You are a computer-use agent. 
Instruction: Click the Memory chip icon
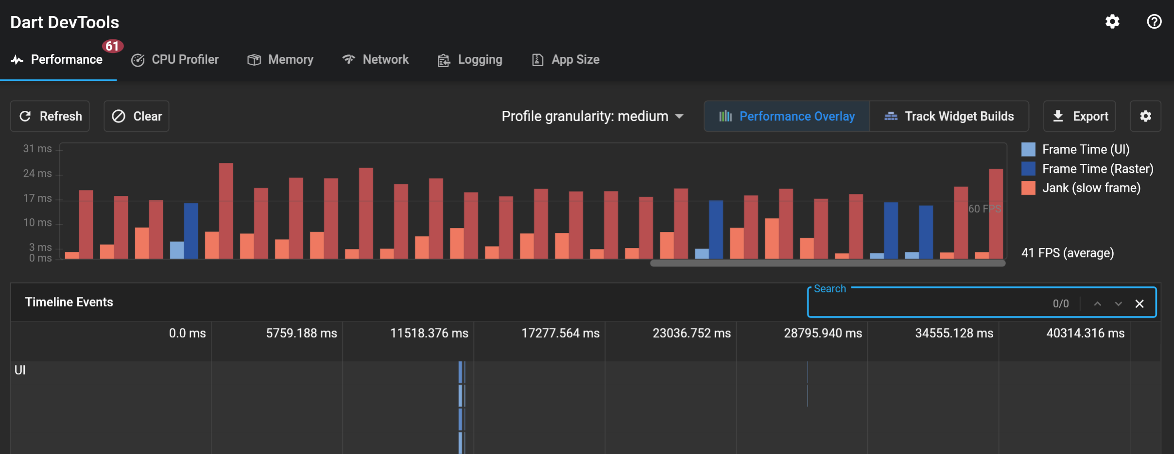point(254,60)
